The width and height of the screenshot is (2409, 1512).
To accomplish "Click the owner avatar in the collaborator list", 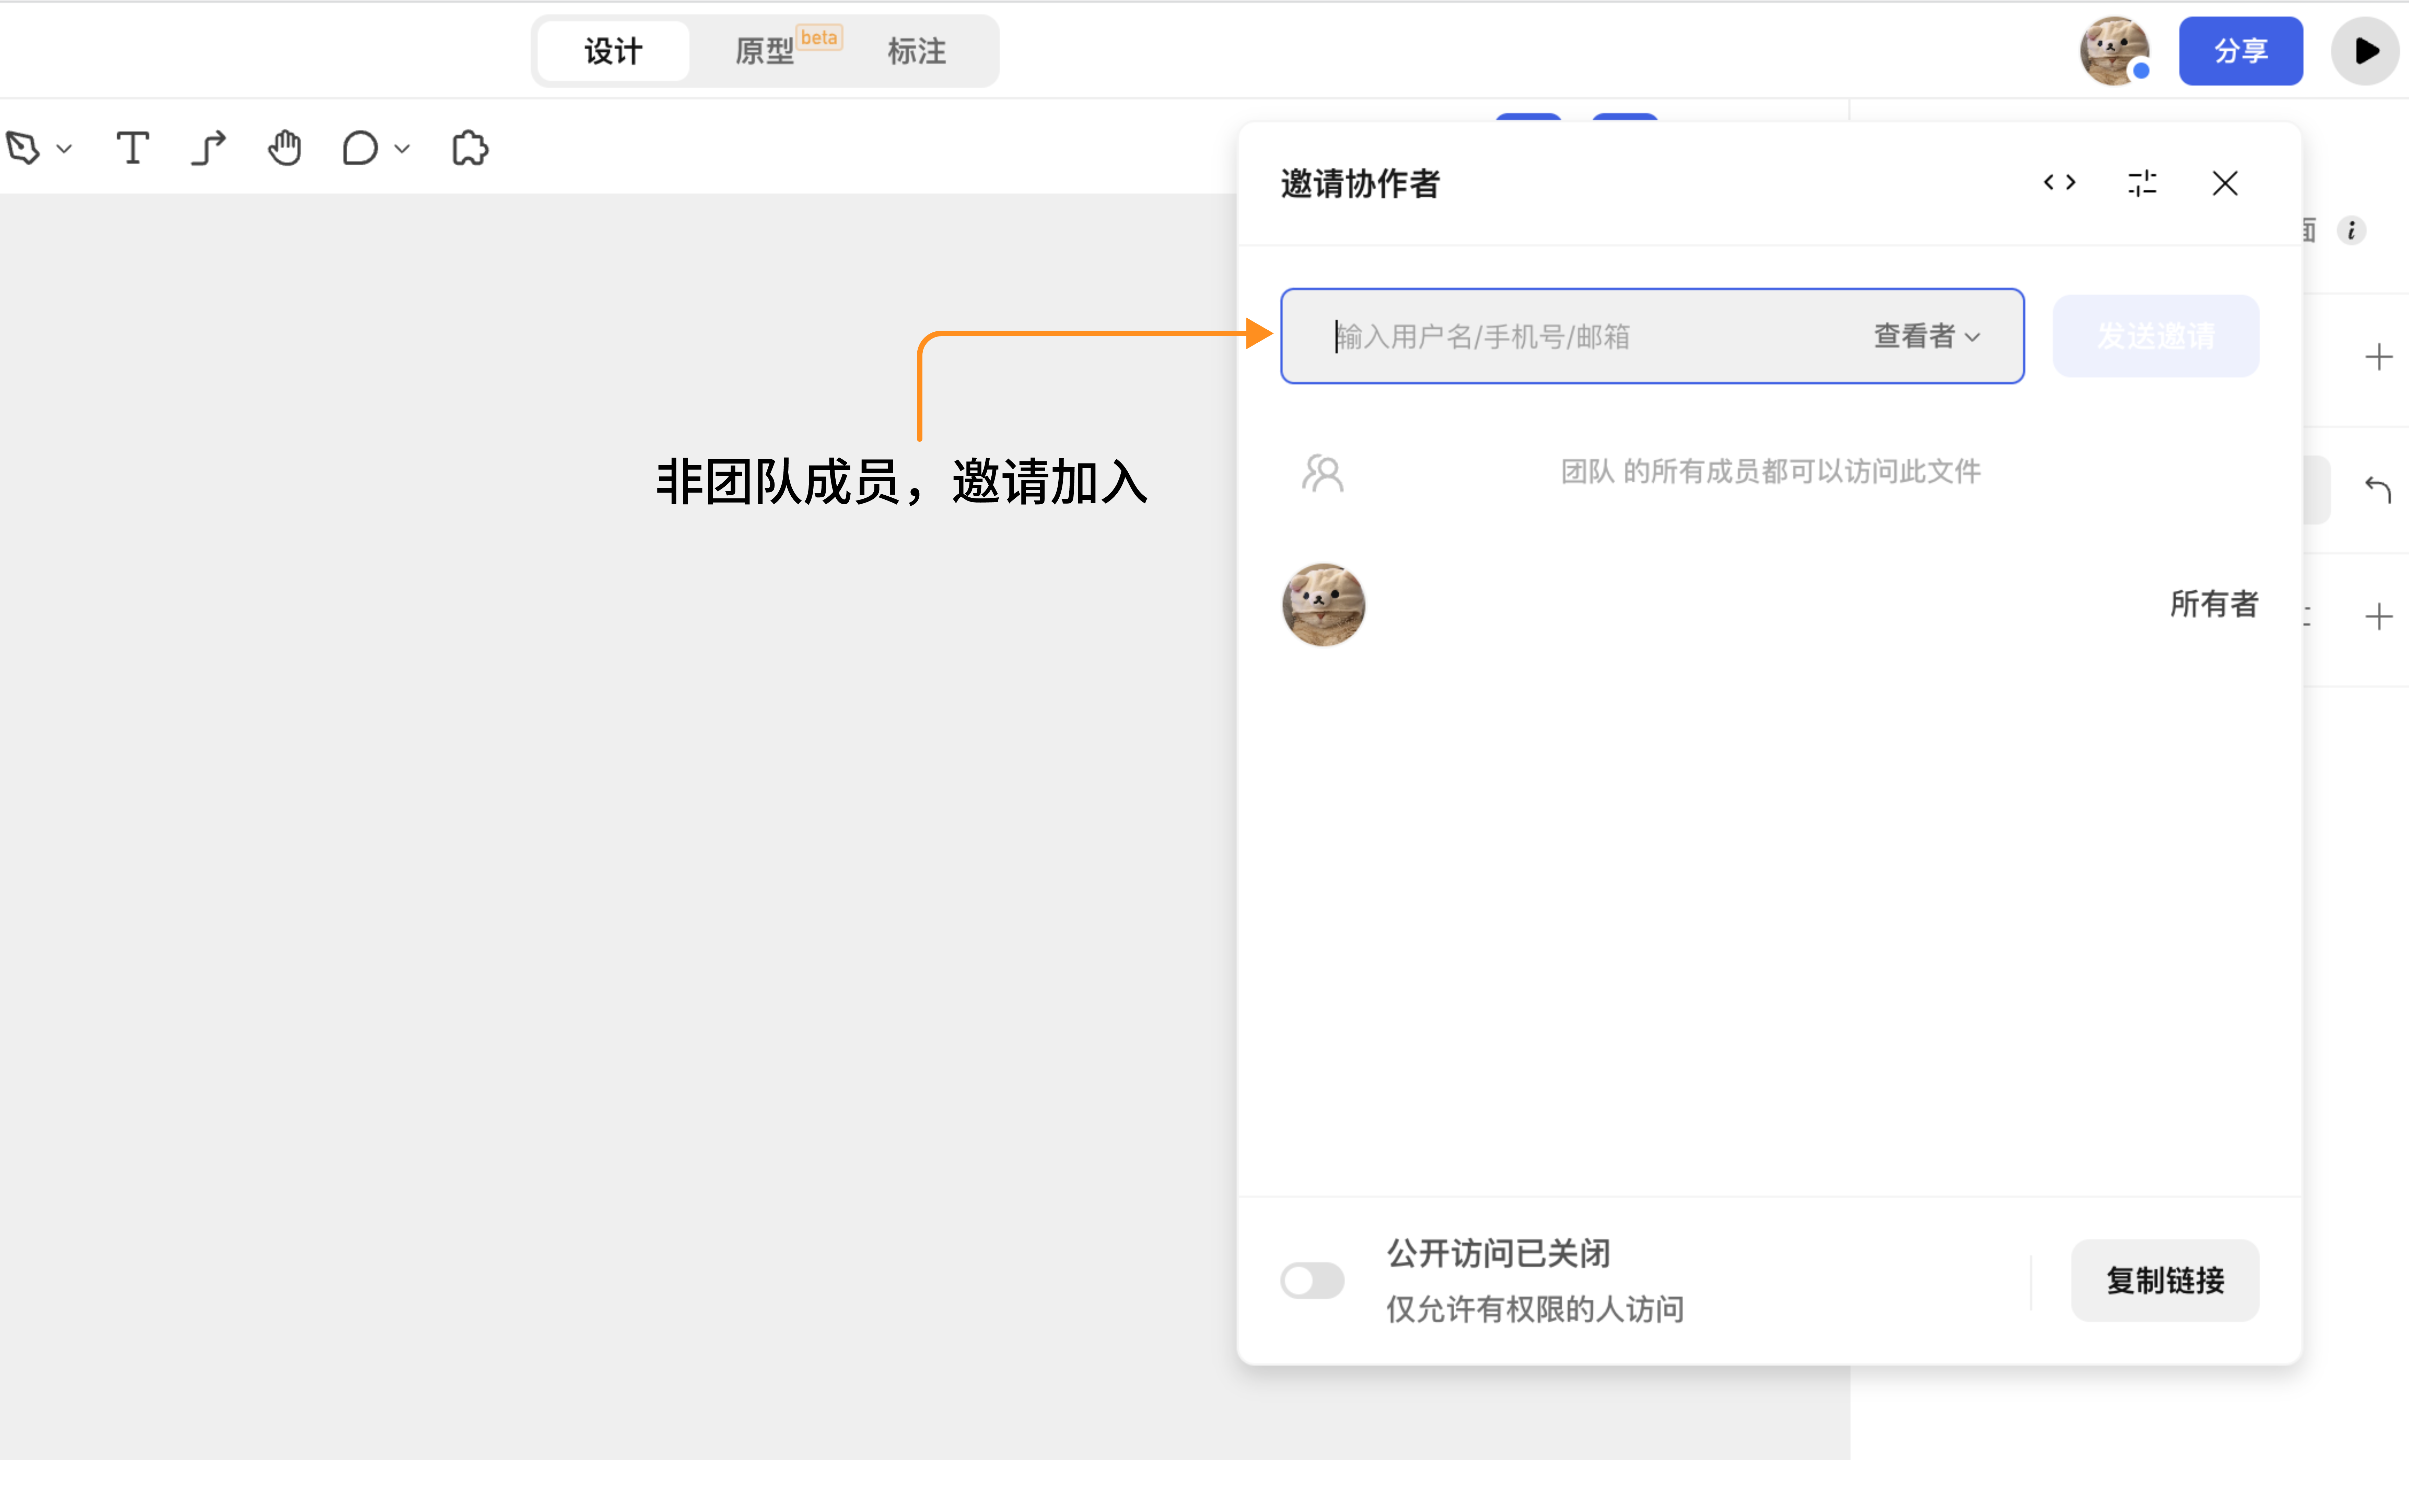I will pos(1324,605).
